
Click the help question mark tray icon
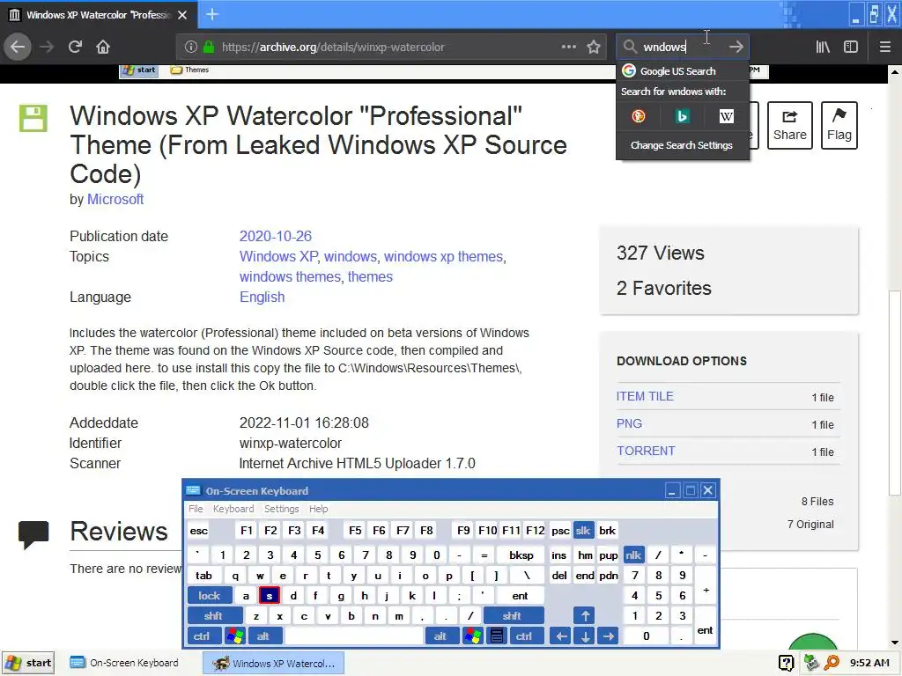pos(786,663)
